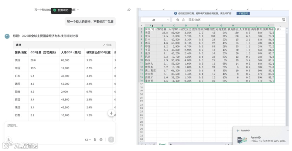The image size is (292, 151).
Task: Select column A header in WPS
Action: point(151,25)
